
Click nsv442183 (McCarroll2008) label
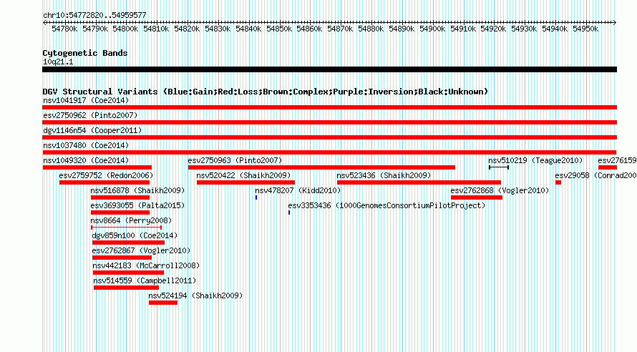pos(146,265)
